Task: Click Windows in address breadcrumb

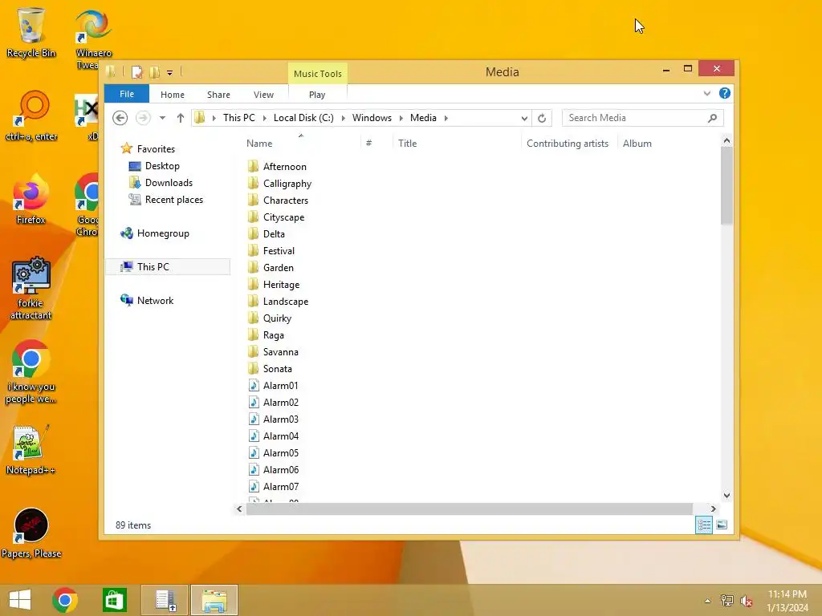Action: point(372,118)
